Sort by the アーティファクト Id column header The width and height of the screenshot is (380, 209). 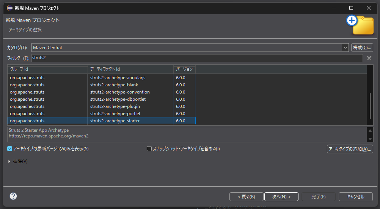click(x=130, y=69)
